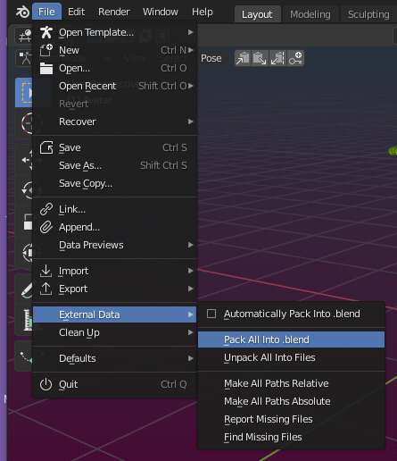Click the Copy Pose icon
This screenshot has width=397, height=461.
(243, 58)
